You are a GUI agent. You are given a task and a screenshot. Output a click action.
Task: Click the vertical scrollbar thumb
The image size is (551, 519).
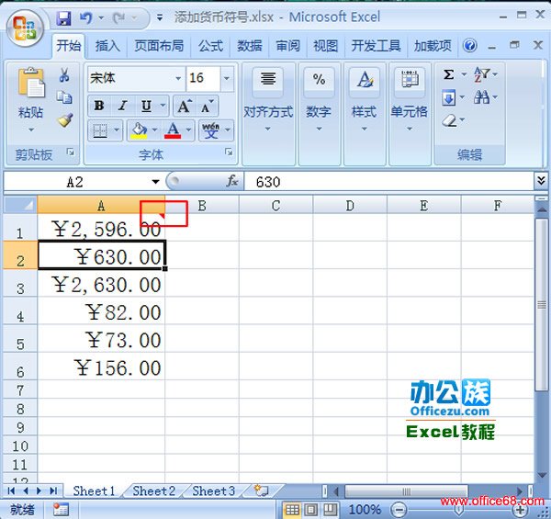[x=542, y=304]
